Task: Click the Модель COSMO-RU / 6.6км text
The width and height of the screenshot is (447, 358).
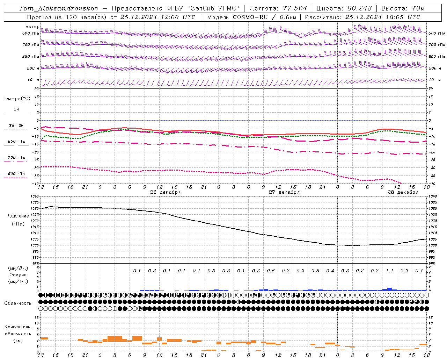Action: pos(252,17)
